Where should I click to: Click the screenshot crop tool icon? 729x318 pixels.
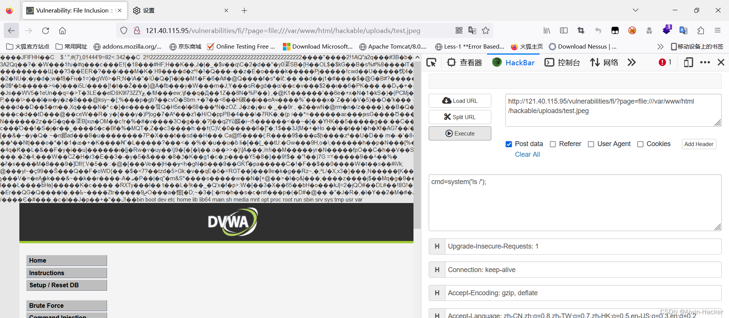581,30
